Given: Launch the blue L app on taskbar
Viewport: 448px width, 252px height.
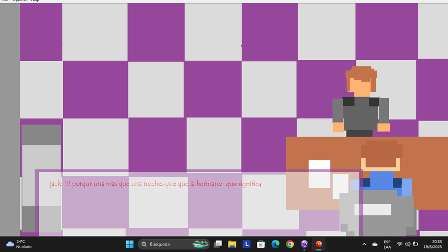Looking at the screenshot, I should coord(246,245).
